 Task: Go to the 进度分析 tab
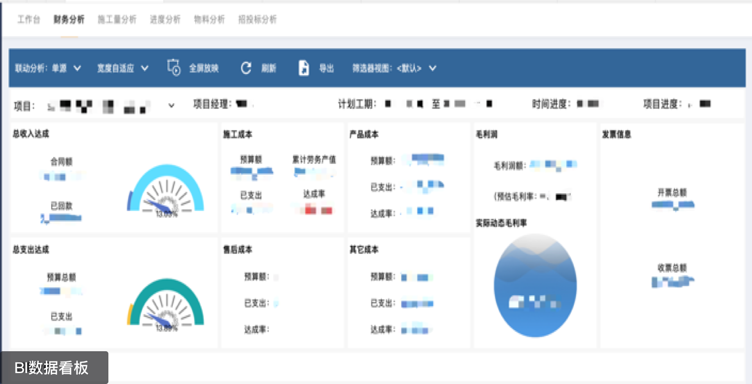pyautogui.click(x=165, y=19)
